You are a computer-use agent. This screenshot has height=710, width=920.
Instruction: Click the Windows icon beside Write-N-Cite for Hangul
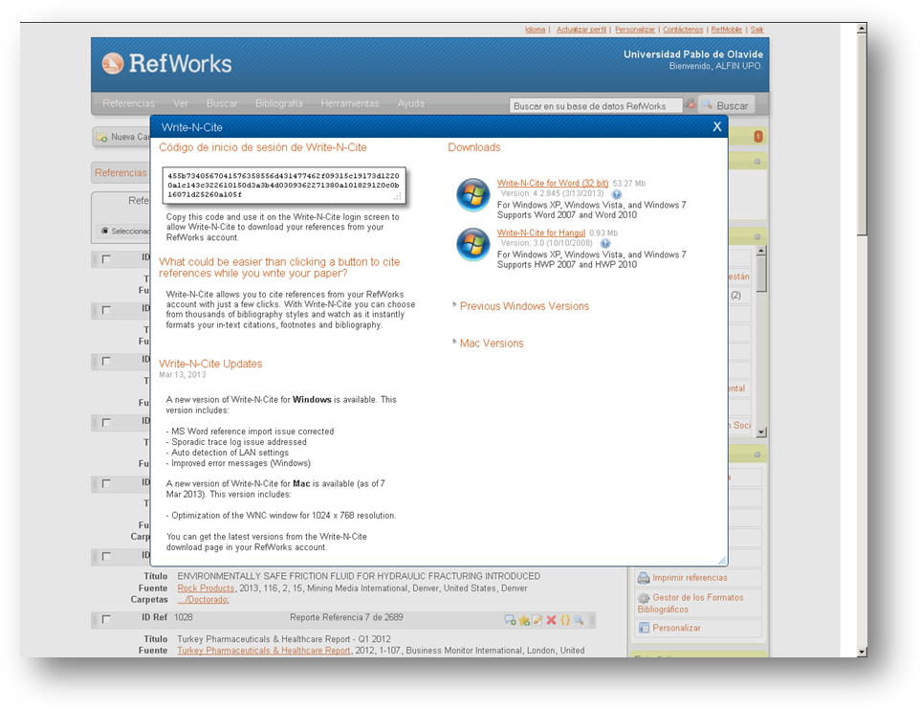[x=472, y=244]
